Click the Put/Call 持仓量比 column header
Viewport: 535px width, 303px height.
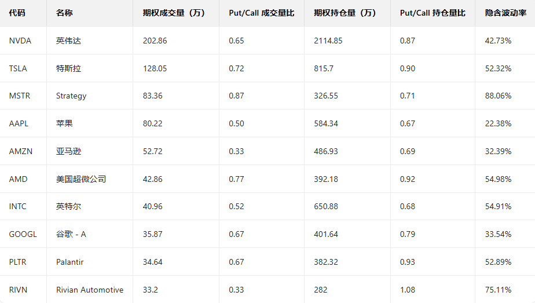pos(433,13)
